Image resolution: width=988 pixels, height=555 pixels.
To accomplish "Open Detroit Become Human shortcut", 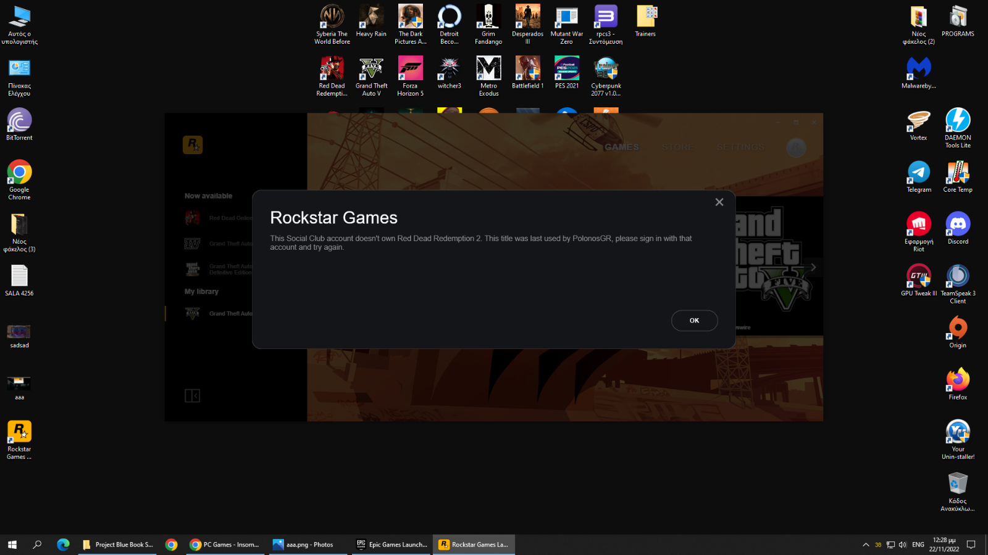I will point(450,25).
